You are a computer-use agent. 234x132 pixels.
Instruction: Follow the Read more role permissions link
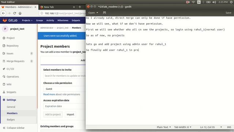[49, 95]
